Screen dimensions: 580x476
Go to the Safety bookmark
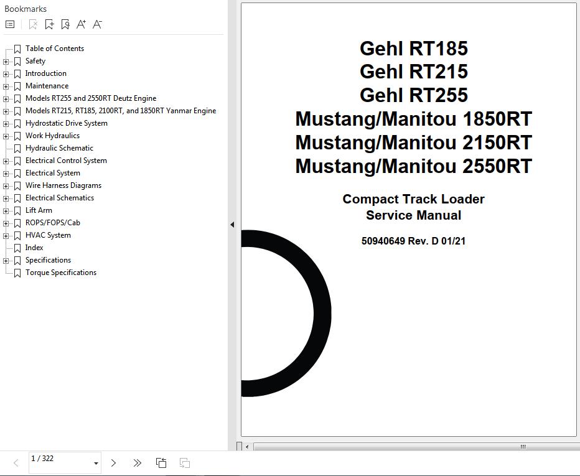tap(35, 61)
